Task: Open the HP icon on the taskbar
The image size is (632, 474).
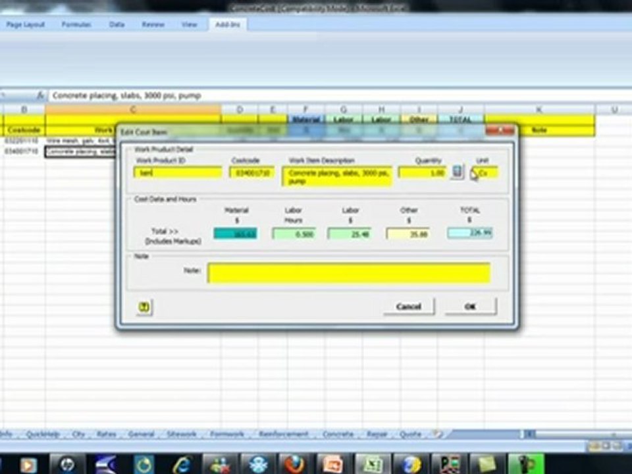Action: pyautogui.click(x=67, y=464)
